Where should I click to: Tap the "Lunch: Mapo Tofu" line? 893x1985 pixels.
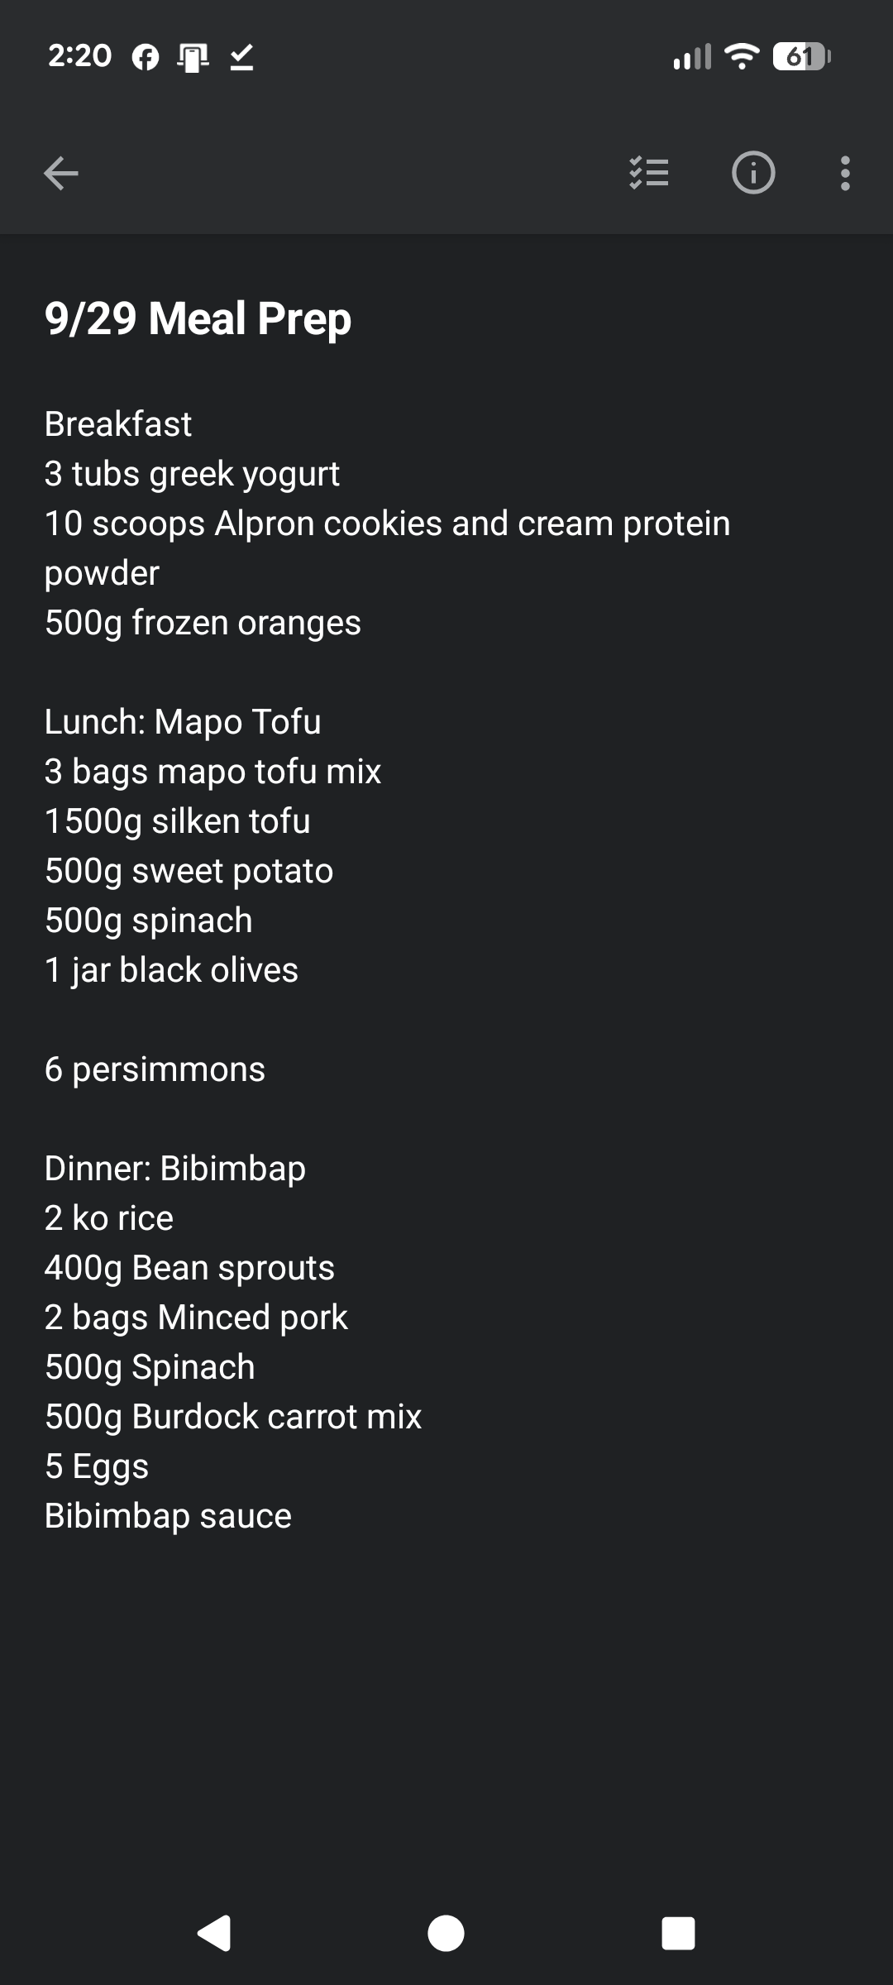pos(183,722)
